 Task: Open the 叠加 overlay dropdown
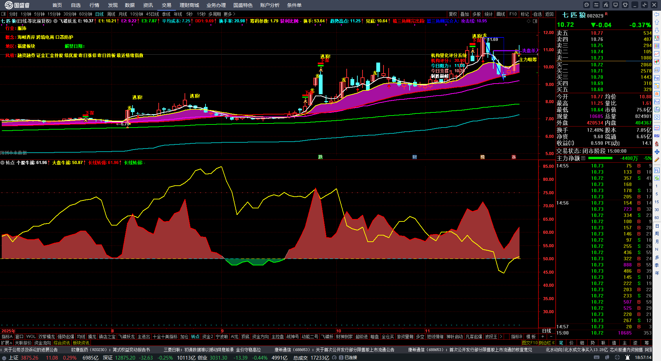pyautogui.click(x=465, y=14)
